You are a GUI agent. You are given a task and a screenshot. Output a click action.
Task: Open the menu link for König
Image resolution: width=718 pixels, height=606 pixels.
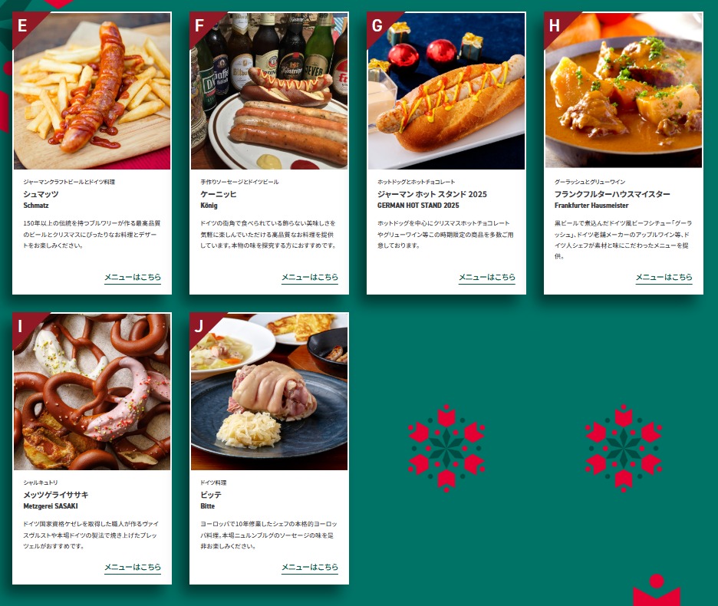coord(310,278)
